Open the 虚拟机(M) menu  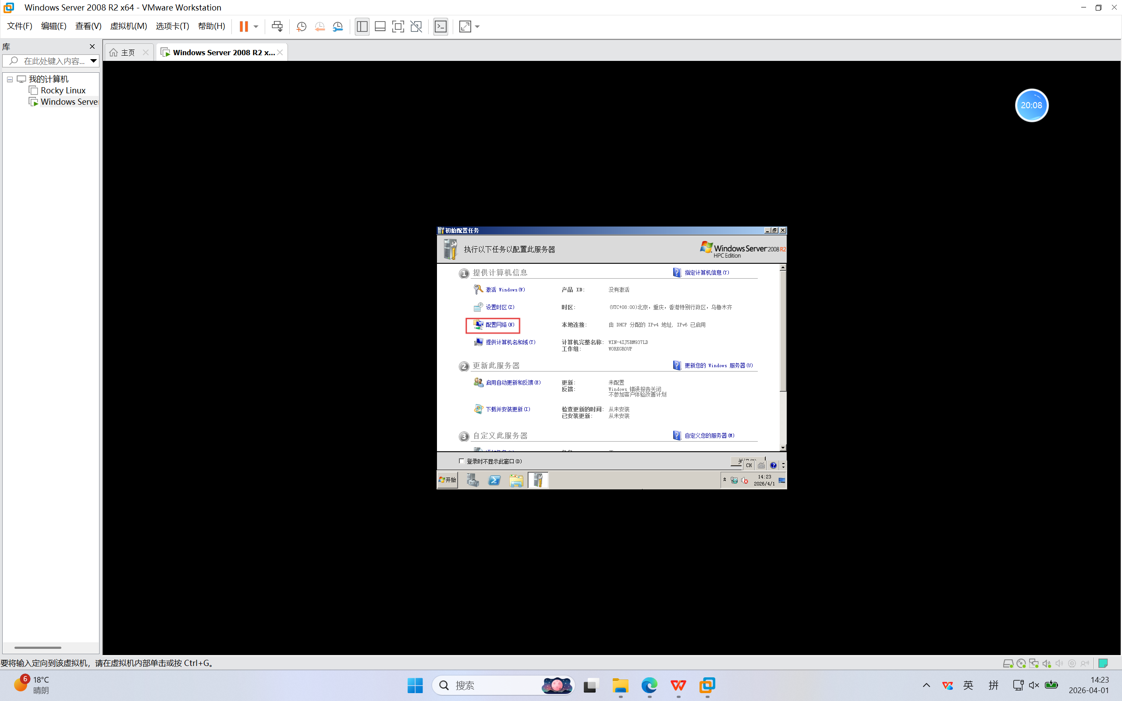pos(128,26)
